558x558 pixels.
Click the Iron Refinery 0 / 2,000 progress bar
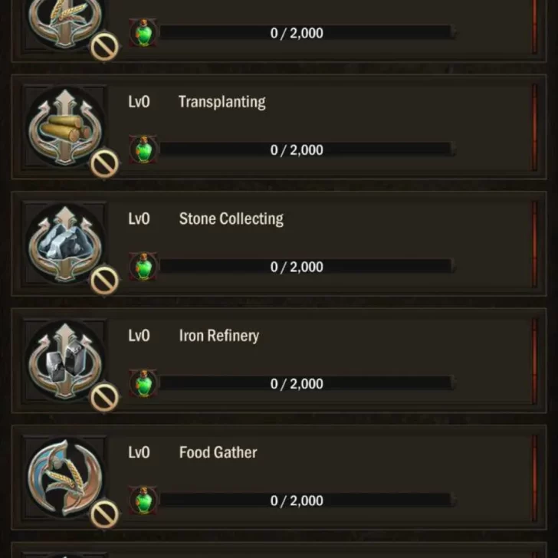pos(305,384)
